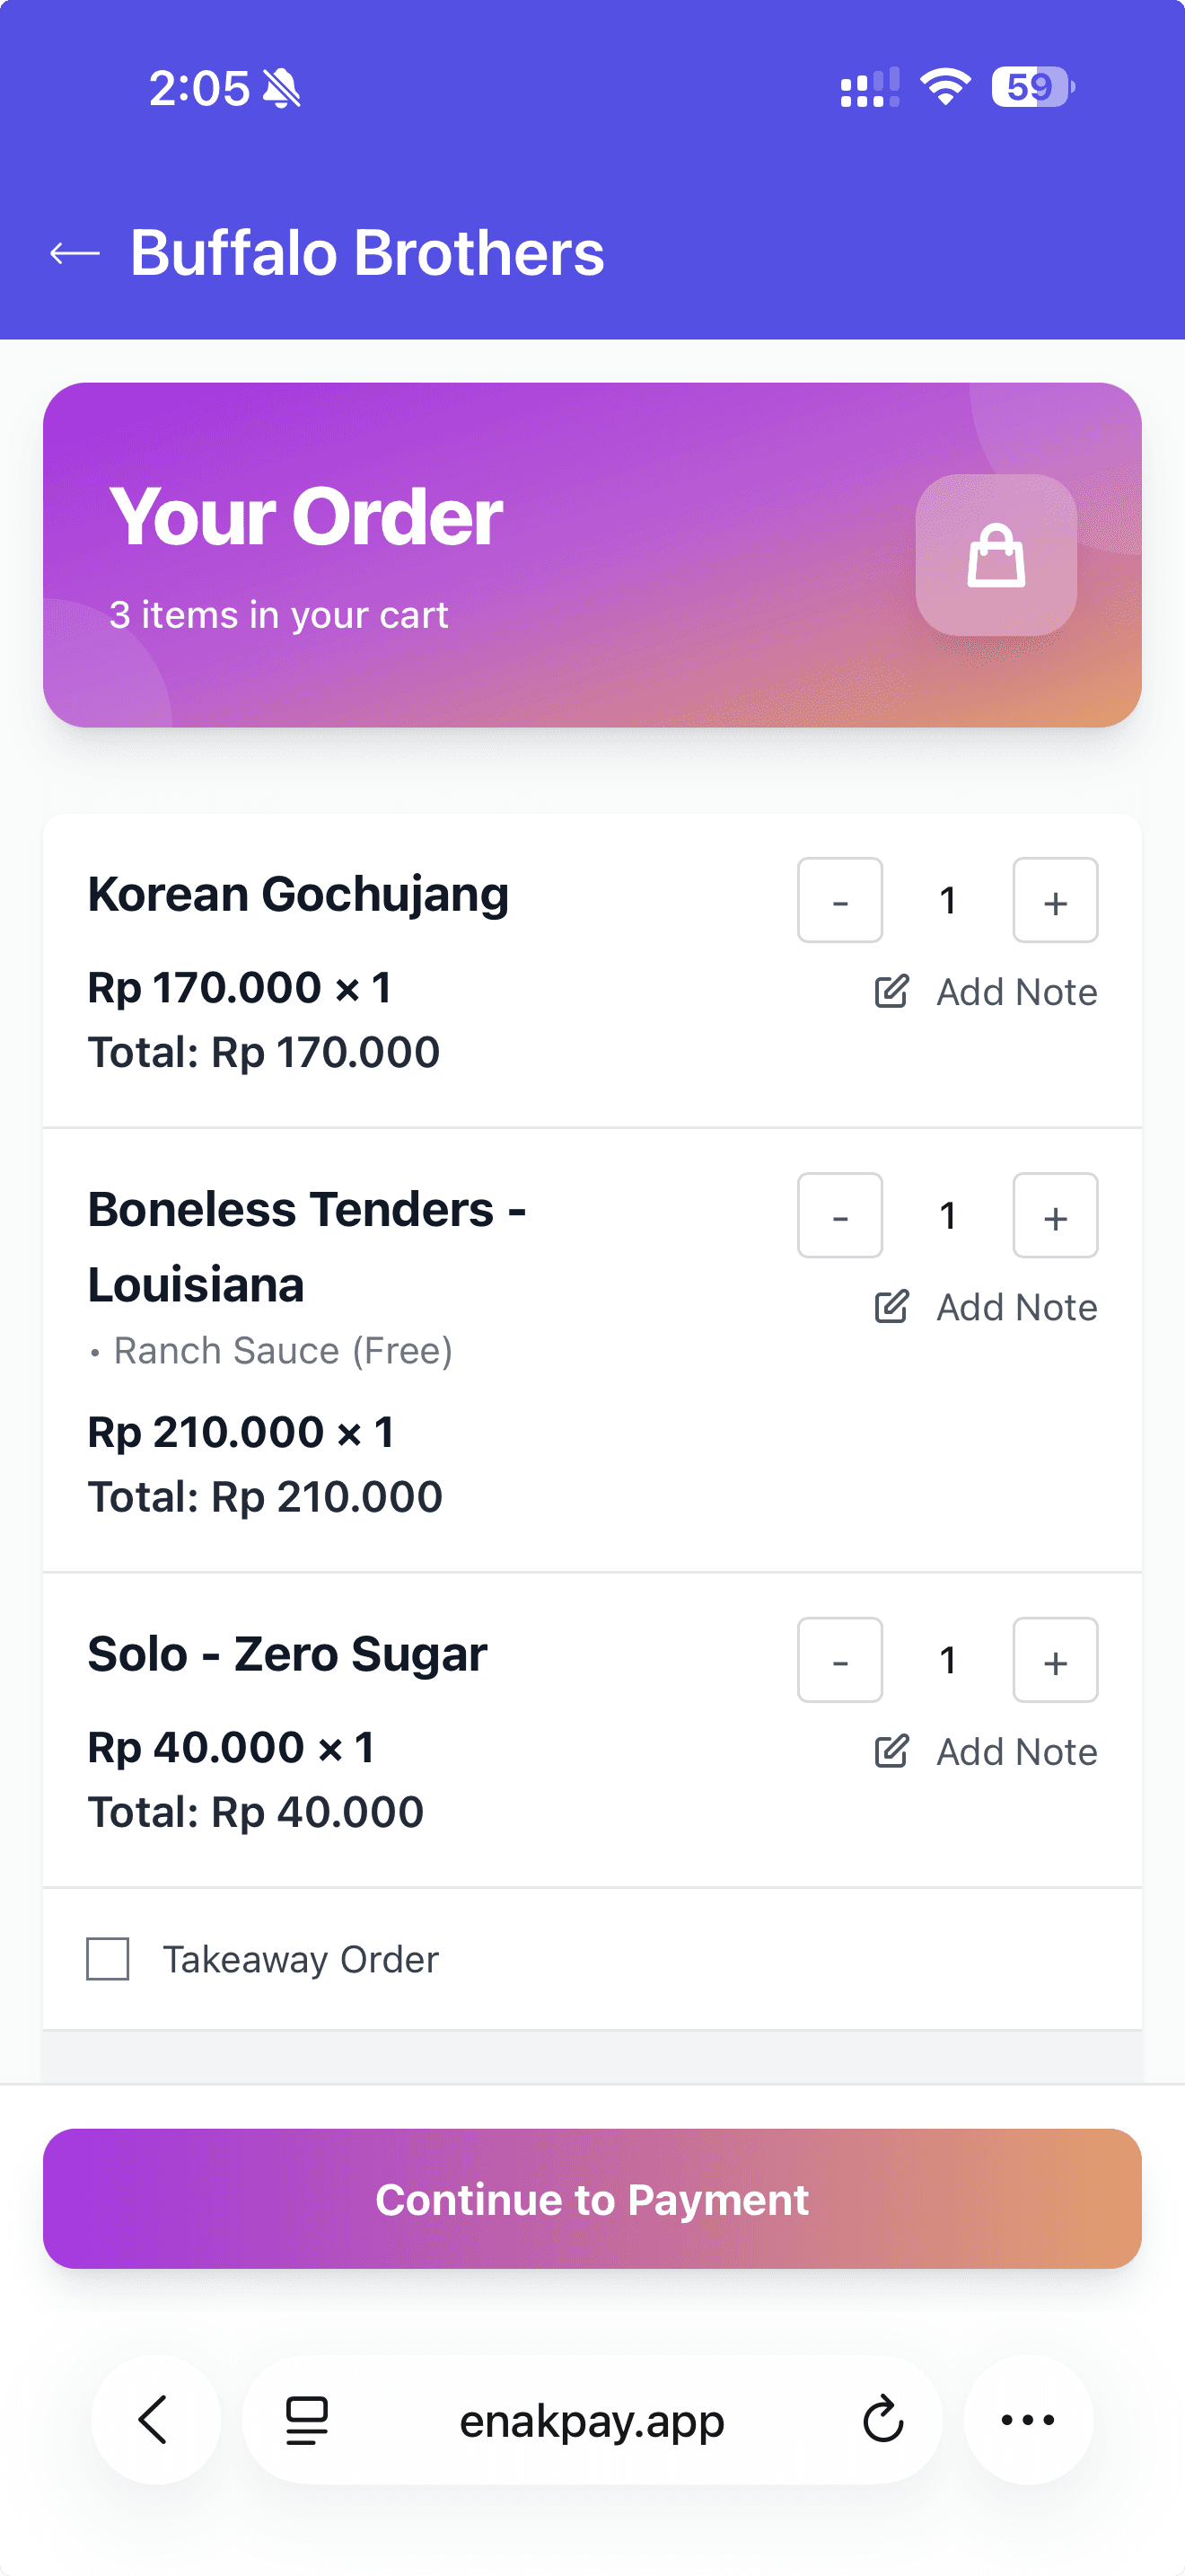The width and height of the screenshot is (1185, 2576).
Task: Enable the Takeaway Order checkbox
Action: pos(108,1959)
